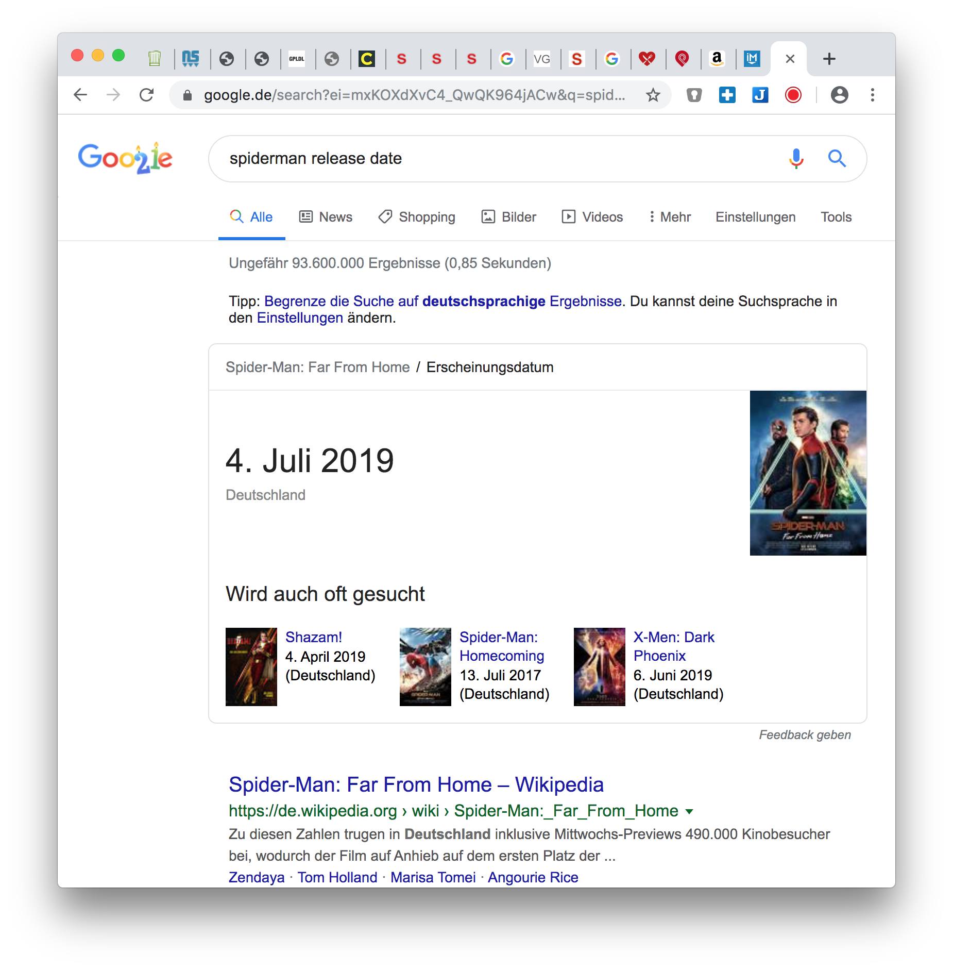The width and height of the screenshot is (953, 970).
Task: Expand the Mehr menu
Action: (x=670, y=217)
